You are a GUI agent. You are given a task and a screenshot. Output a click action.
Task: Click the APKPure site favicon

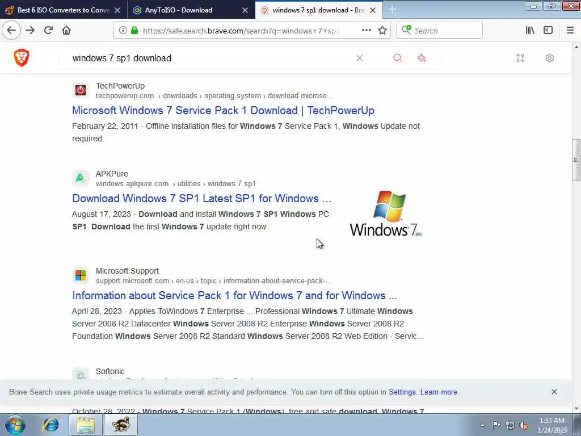tap(81, 178)
